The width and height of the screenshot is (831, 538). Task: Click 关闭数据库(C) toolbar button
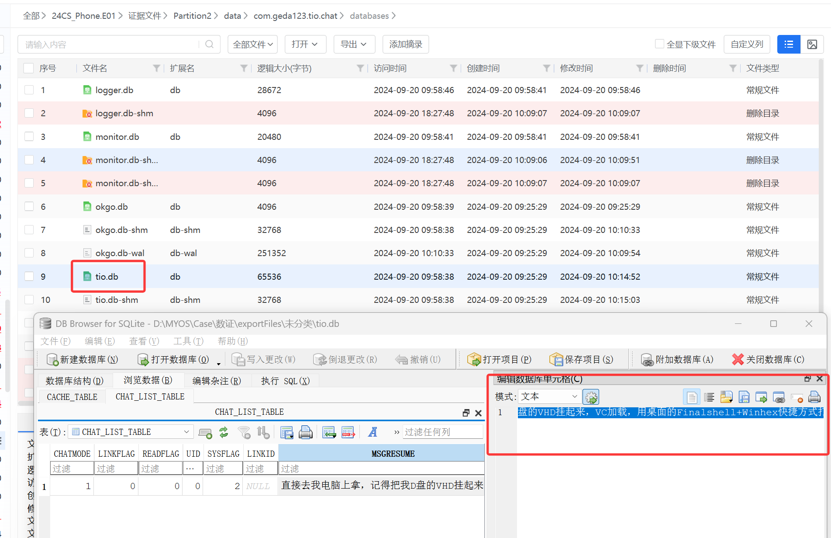[x=768, y=359]
